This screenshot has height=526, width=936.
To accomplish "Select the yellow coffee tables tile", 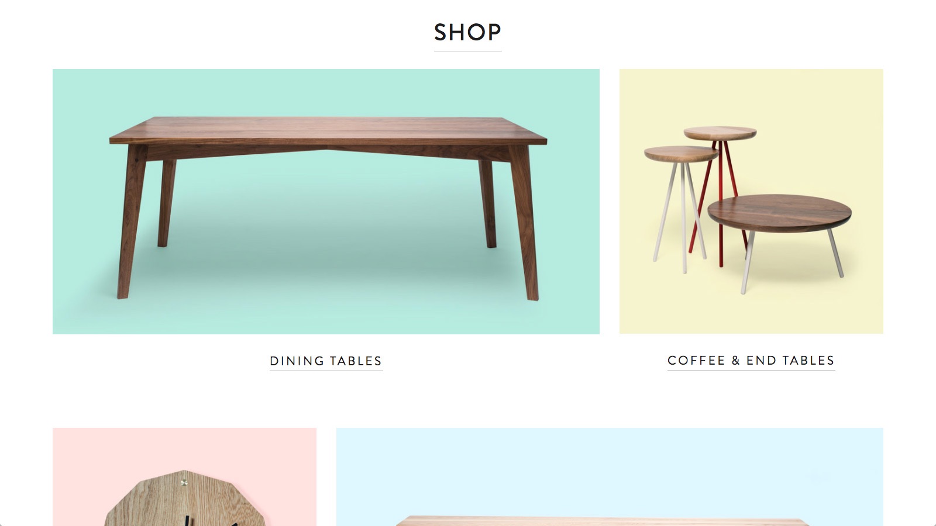I will click(751, 201).
